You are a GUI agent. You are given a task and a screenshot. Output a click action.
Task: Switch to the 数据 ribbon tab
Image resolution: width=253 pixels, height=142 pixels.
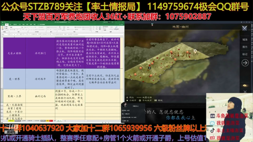pos(24,25)
